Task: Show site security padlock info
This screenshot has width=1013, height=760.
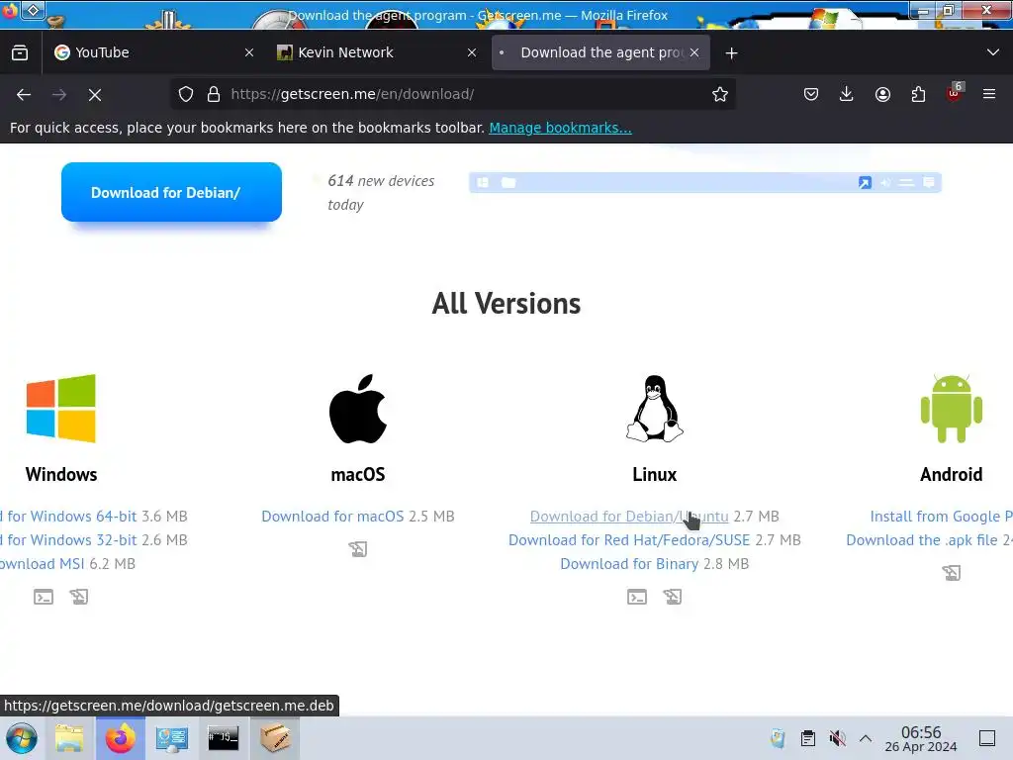Action: tap(214, 94)
